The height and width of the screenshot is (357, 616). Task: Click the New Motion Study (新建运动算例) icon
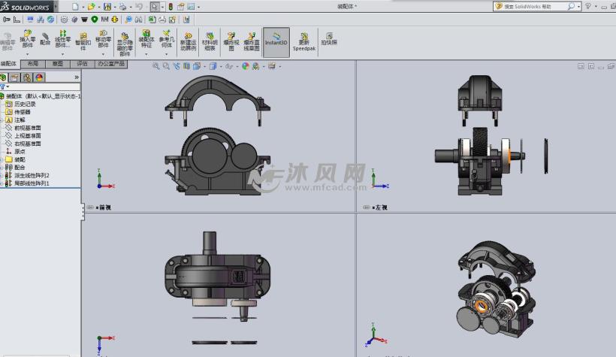pyautogui.click(x=187, y=41)
